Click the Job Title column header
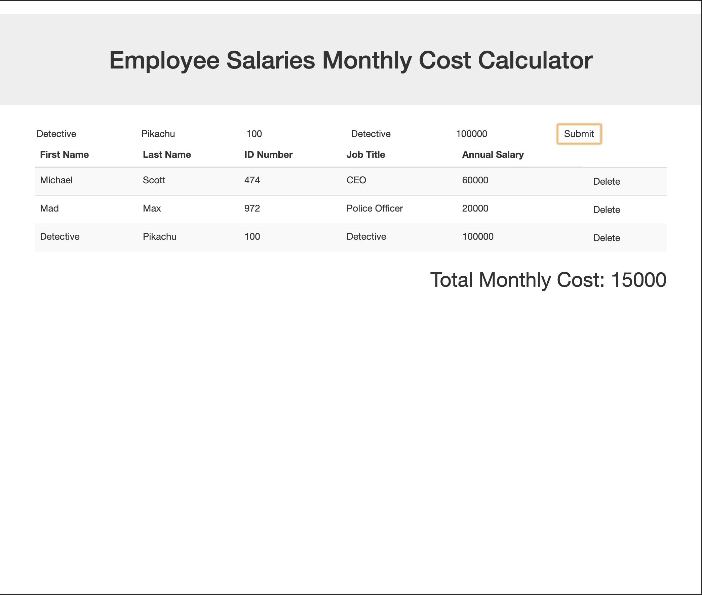 (366, 155)
